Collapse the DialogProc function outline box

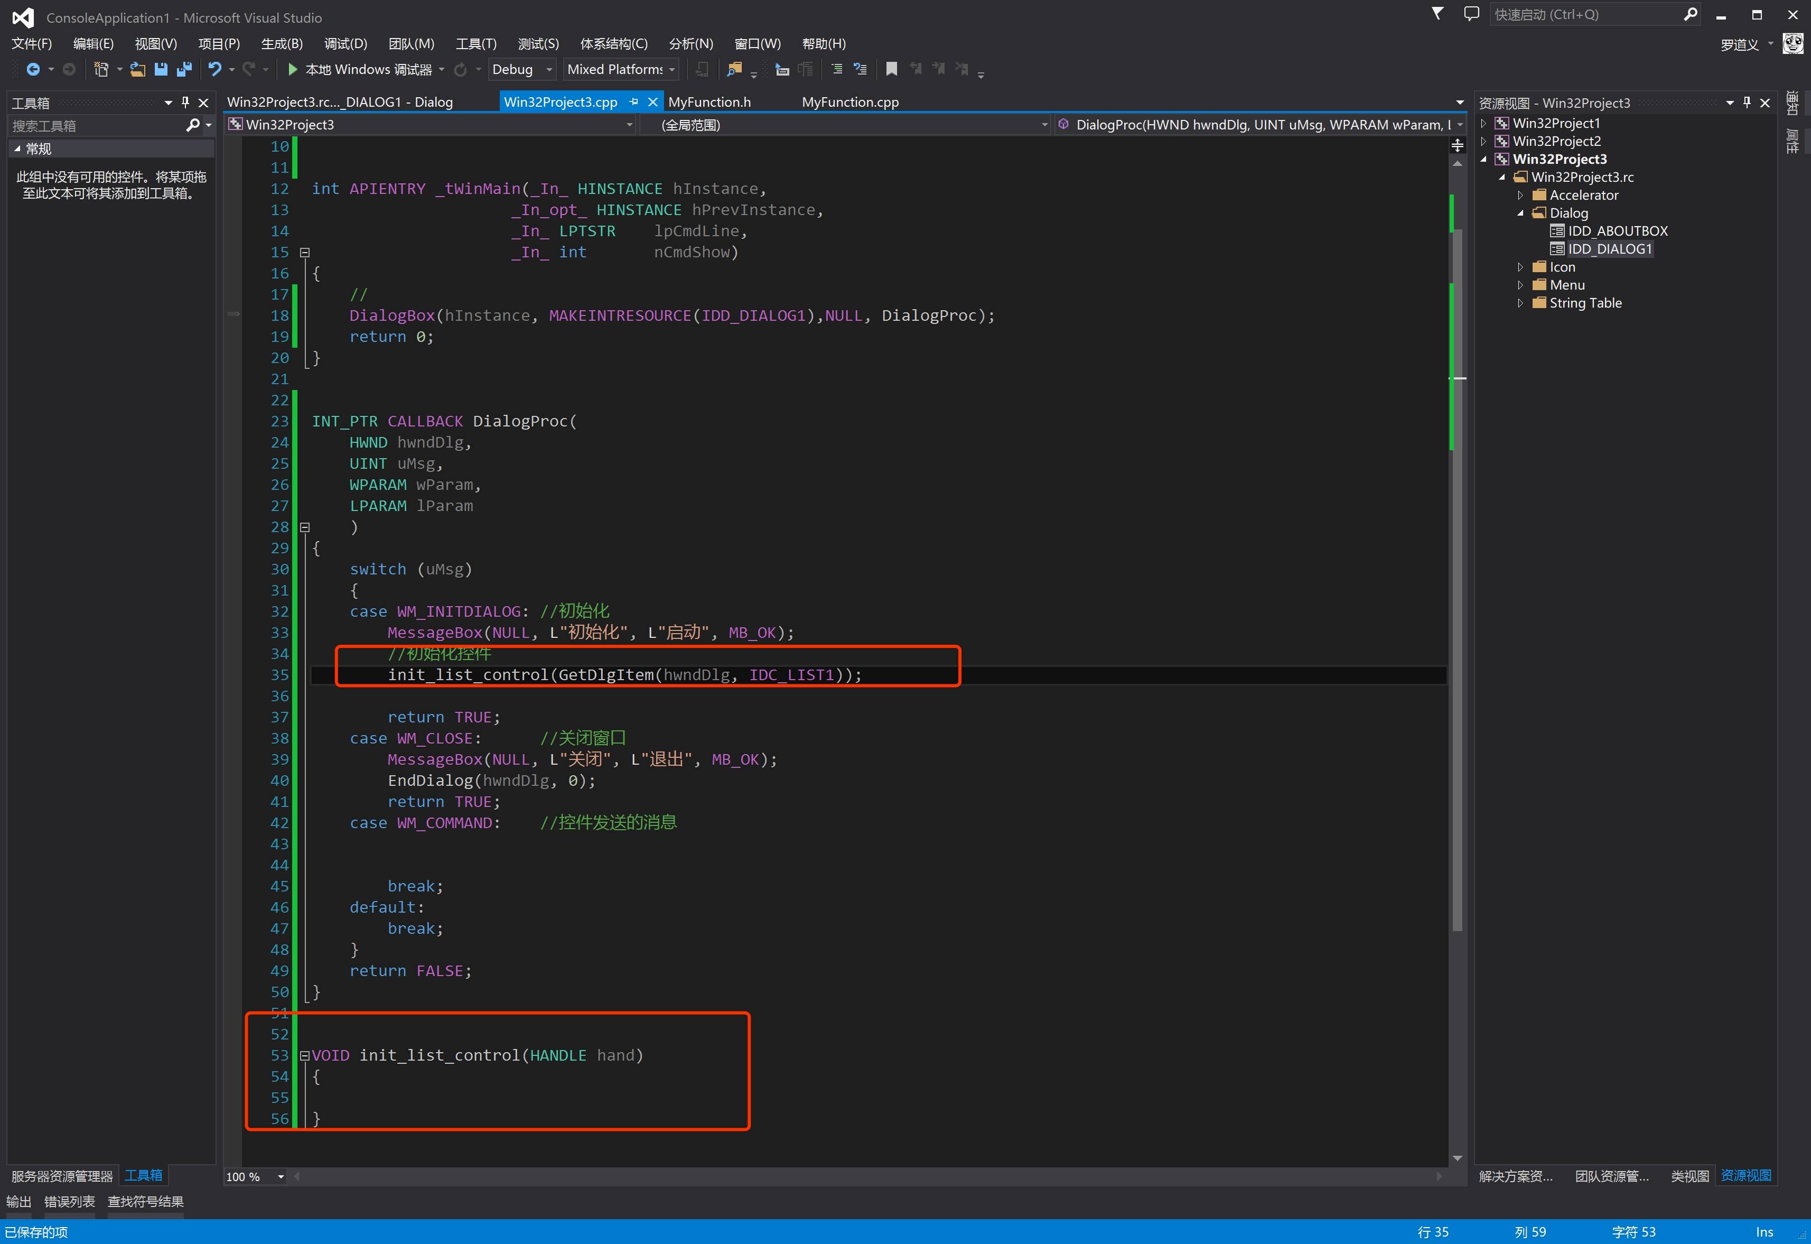305,527
